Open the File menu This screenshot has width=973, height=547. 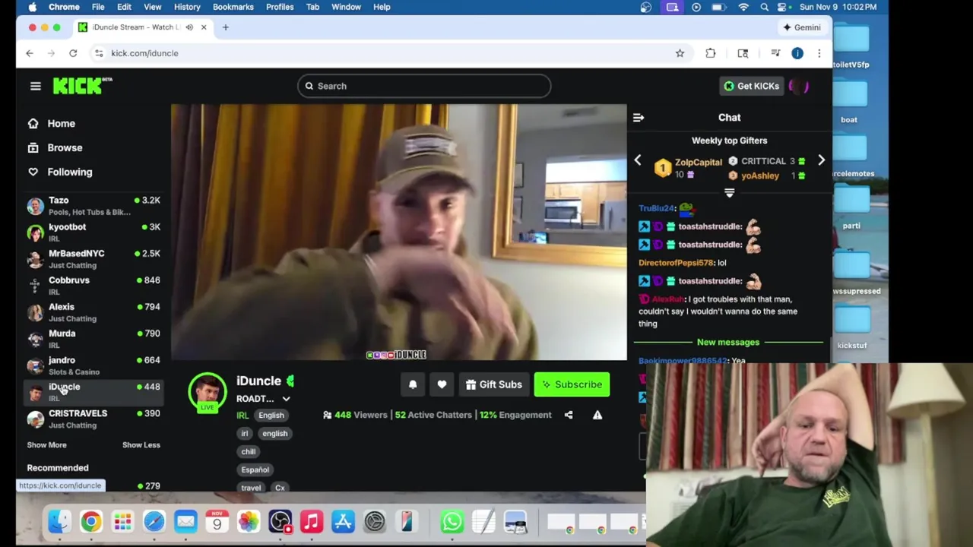tap(98, 7)
